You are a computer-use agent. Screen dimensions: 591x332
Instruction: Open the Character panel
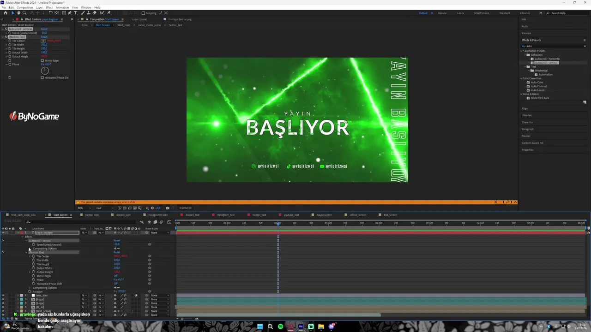(527, 122)
